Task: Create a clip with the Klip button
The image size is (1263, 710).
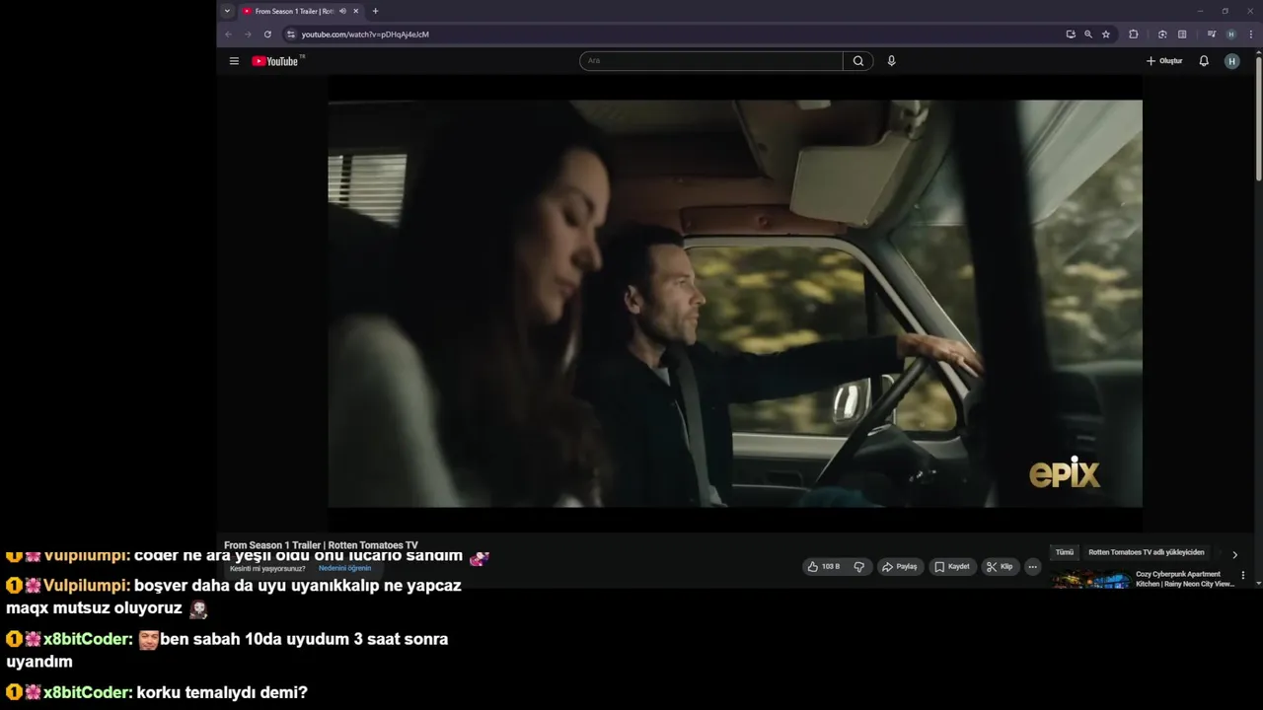Action: click(x=1000, y=567)
